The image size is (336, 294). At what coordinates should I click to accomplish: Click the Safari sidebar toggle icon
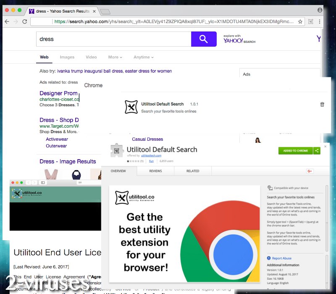(x=42, y=183)
